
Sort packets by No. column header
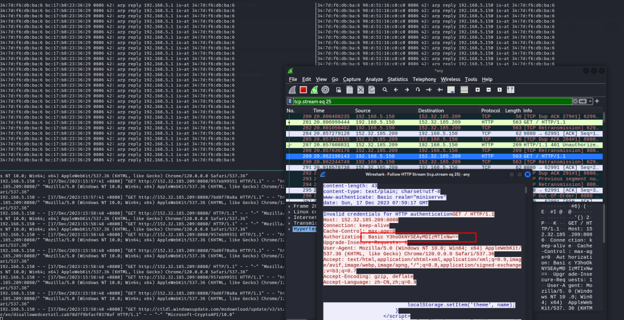point(299,111)
